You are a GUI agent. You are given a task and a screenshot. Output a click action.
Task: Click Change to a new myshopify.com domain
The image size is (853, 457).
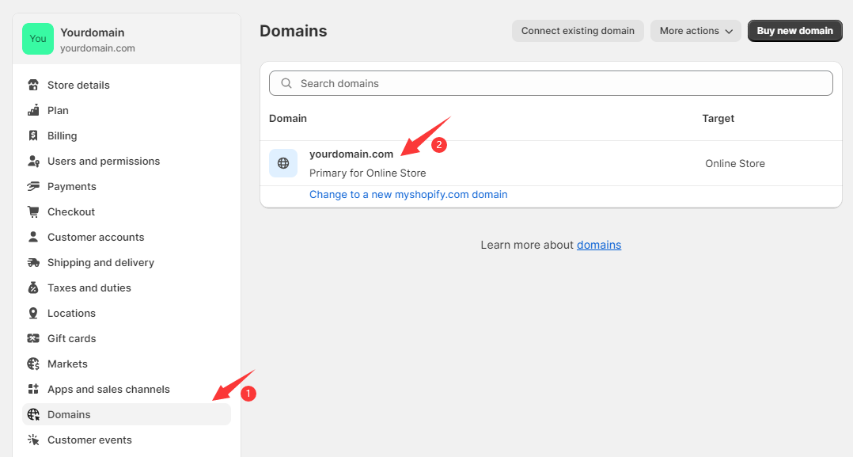click(408, 194)
